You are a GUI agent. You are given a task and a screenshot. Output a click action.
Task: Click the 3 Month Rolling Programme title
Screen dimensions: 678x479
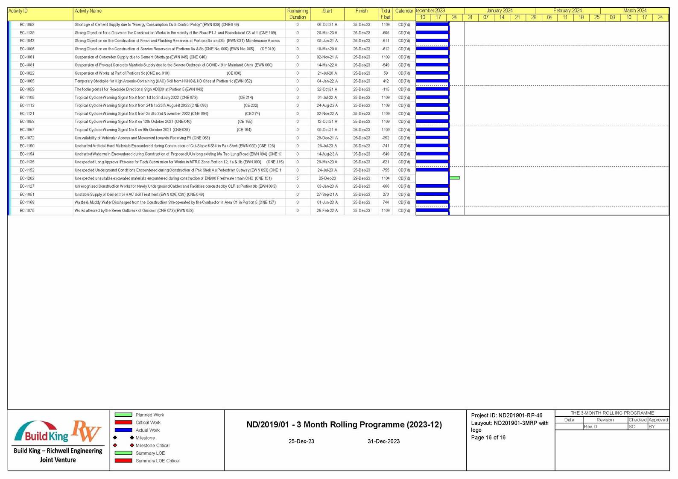click(344, 425)
